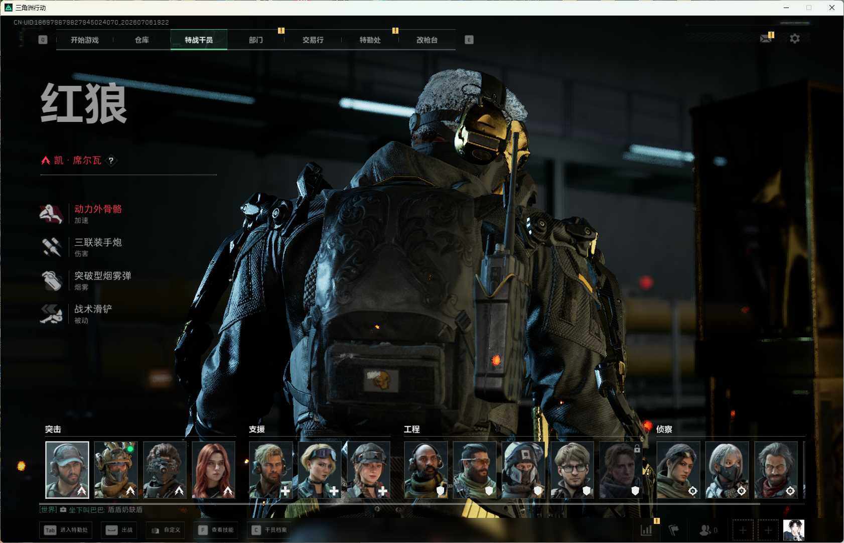The image size is (844, 543).
Task: Select helmeted assault operator with green dot
Action: tap(116, 470)
